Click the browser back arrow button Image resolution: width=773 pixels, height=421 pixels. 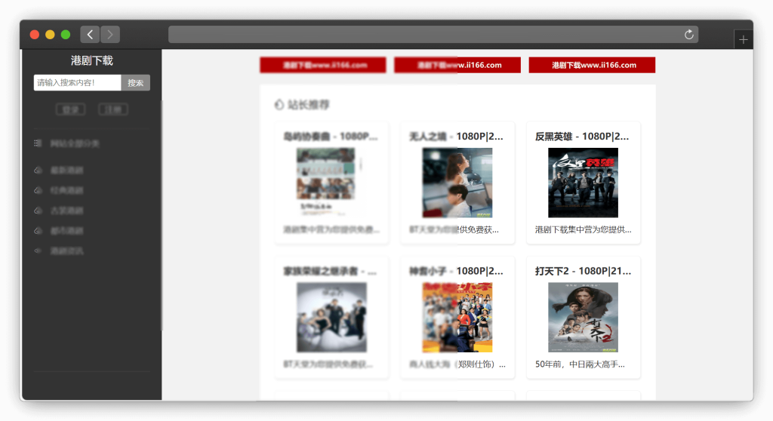pos(90,35)
